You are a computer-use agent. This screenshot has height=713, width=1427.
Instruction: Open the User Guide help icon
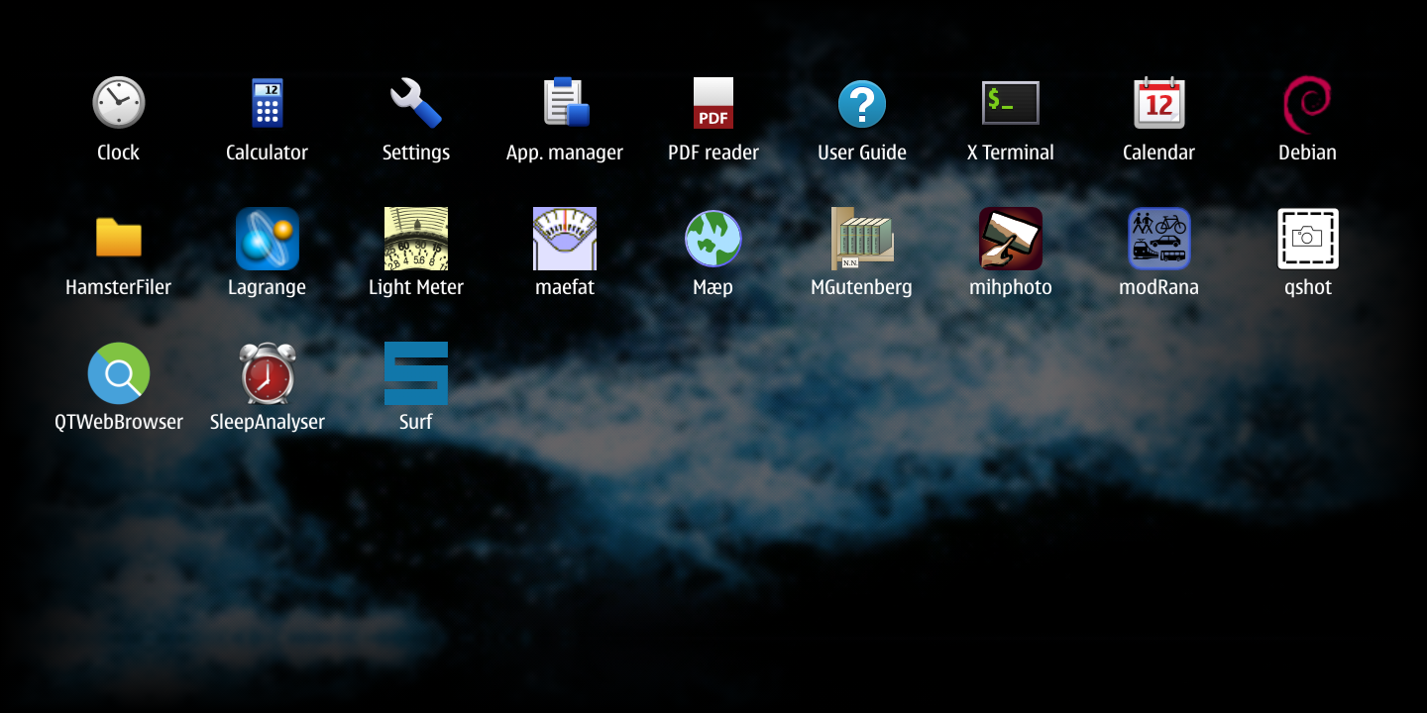click(862, 104)
